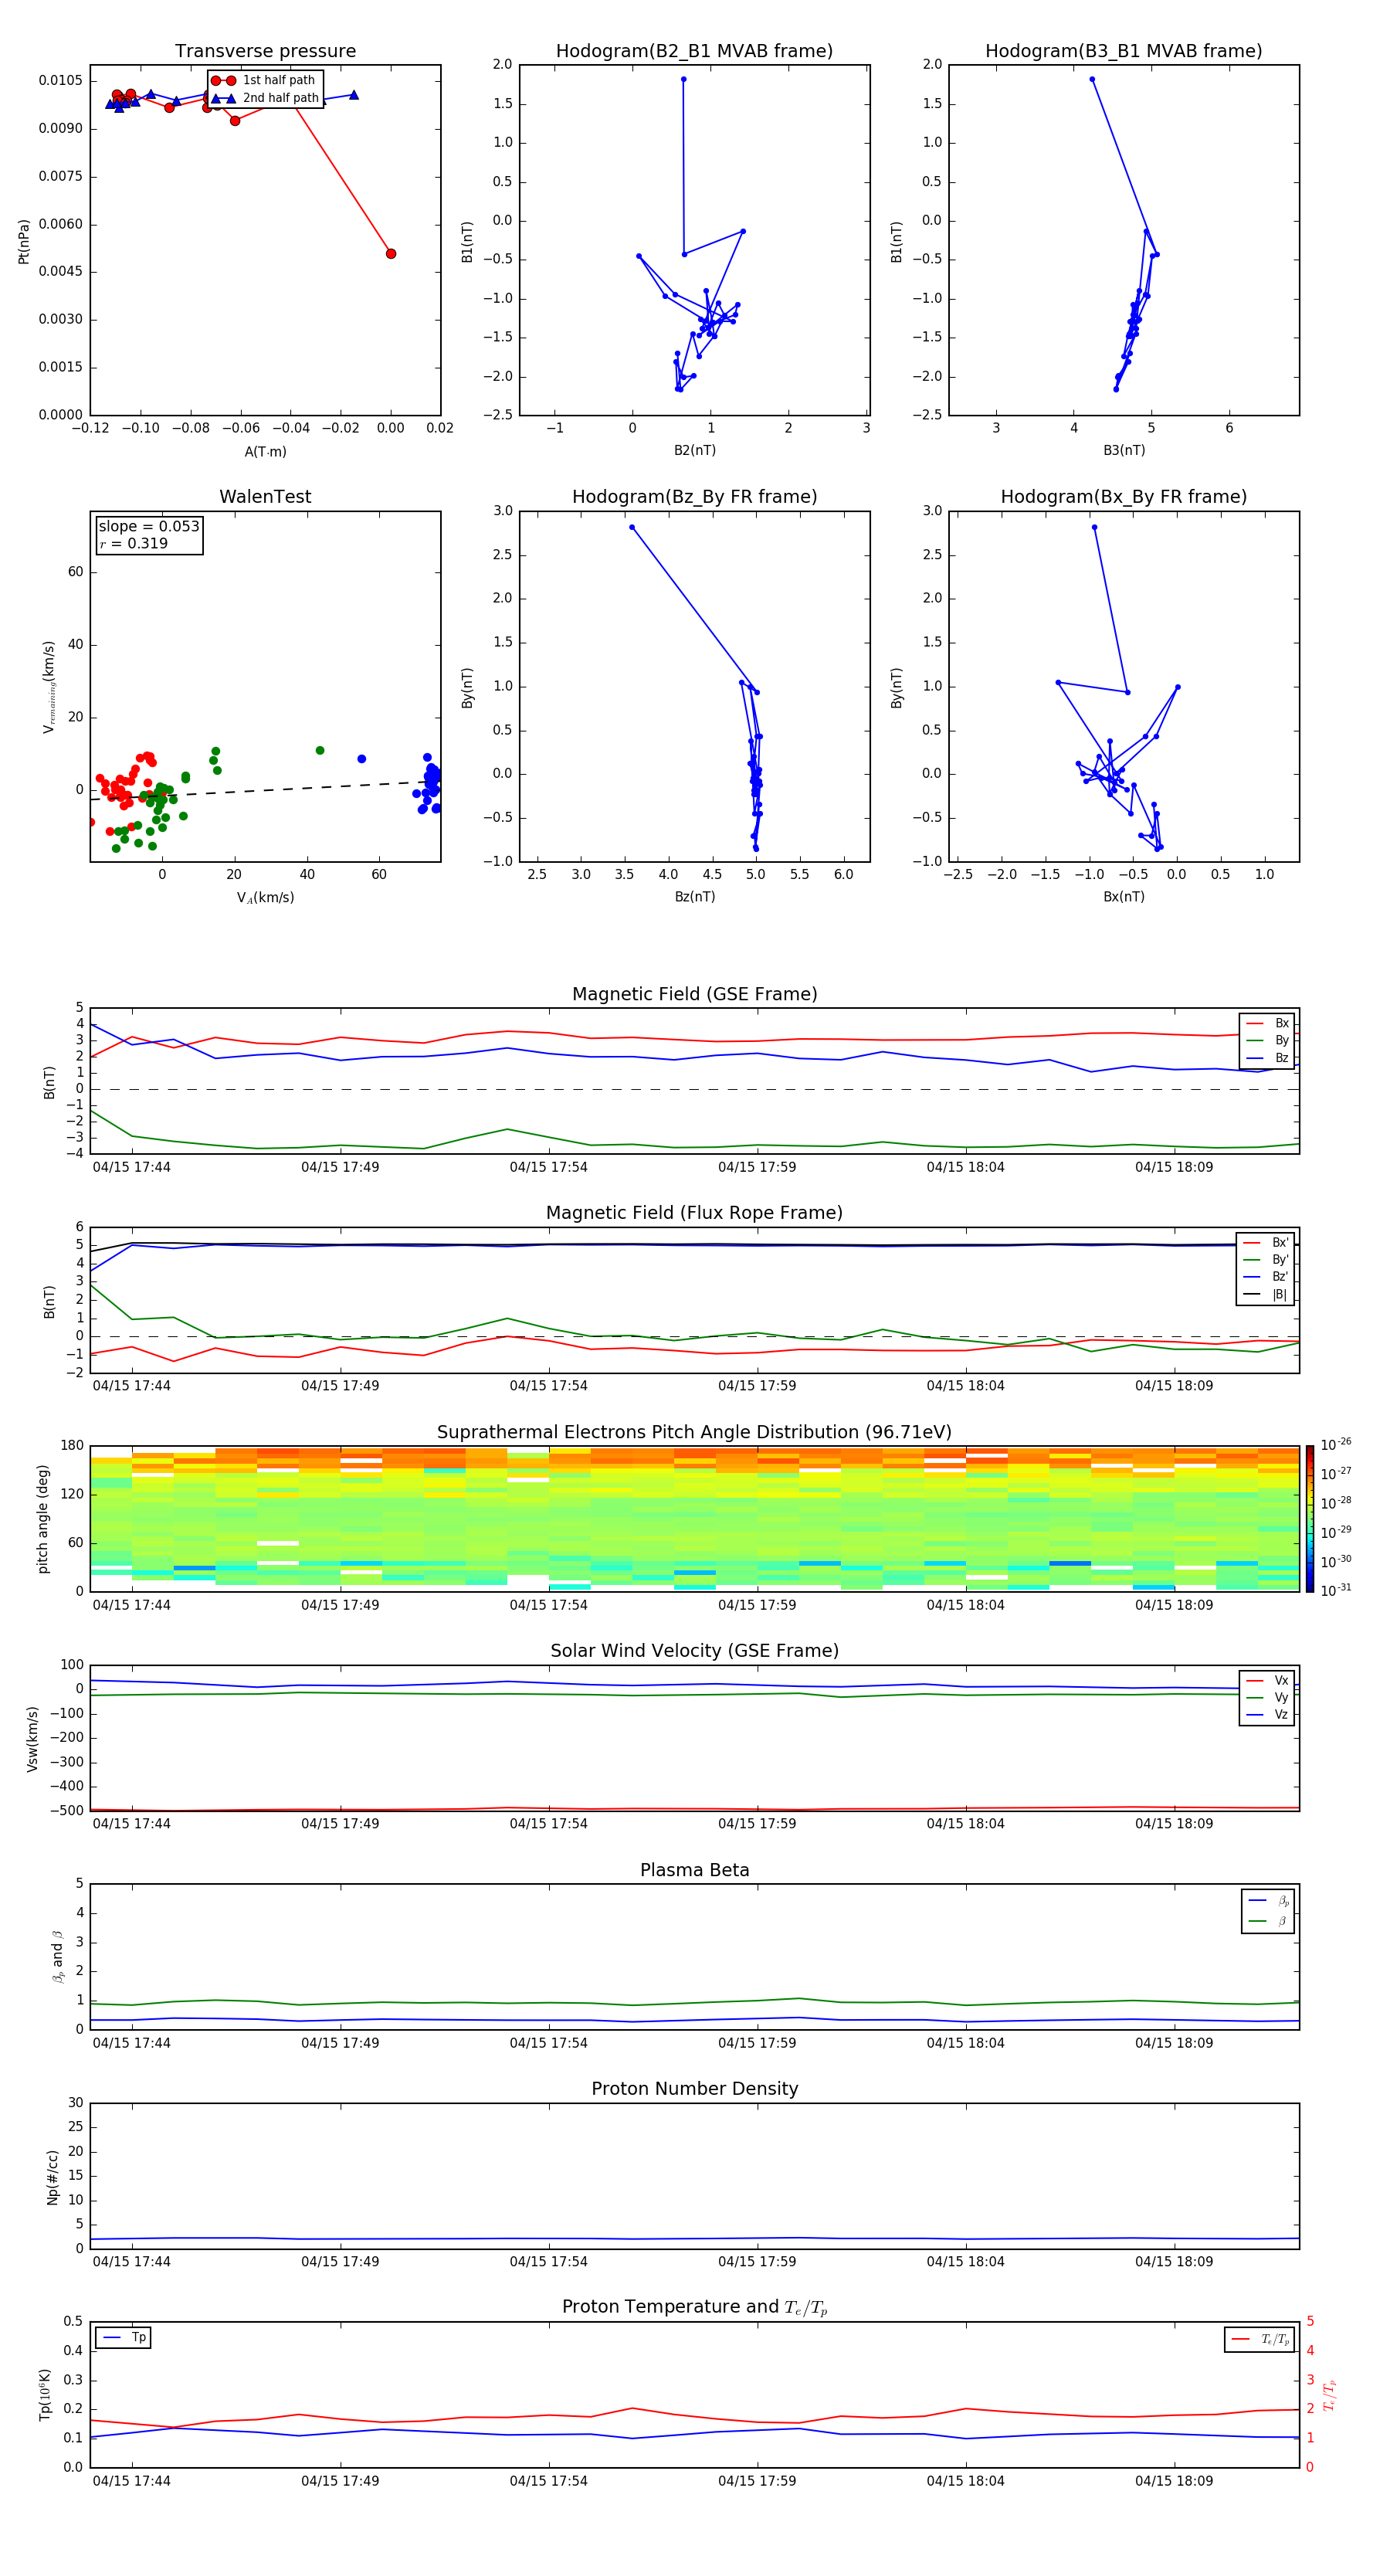Click the 'Proton Number Density' title

coord(694,2089)
